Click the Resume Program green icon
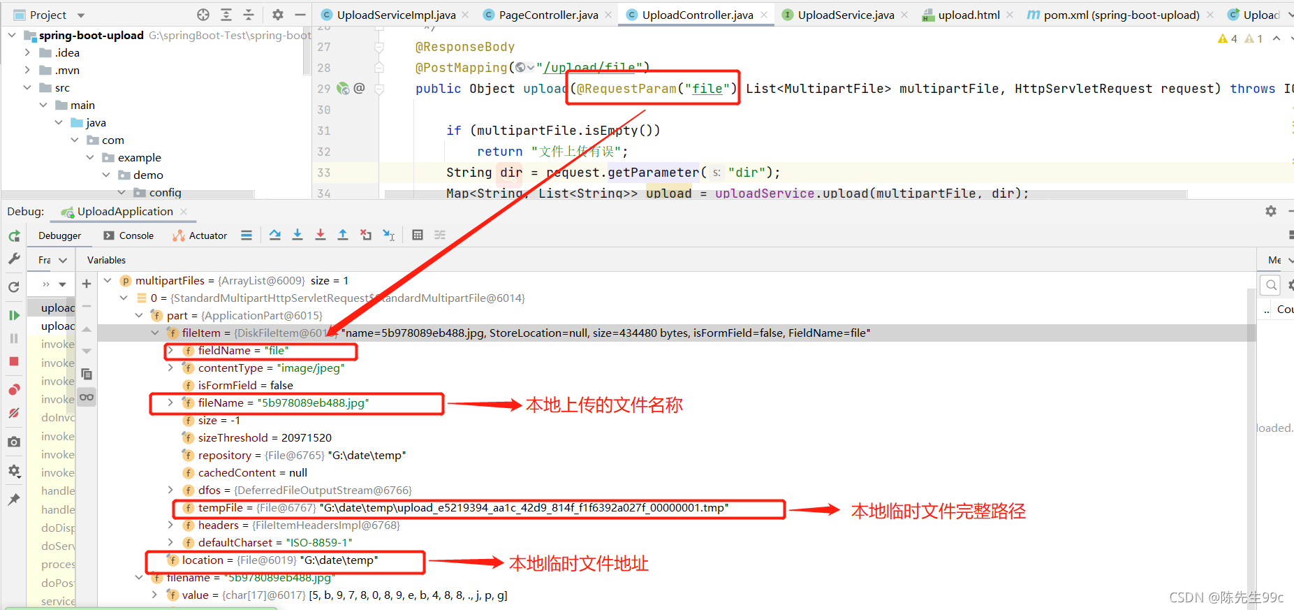Image resolution: width=1294 pixels, height=610 pixels. [14, 315]
